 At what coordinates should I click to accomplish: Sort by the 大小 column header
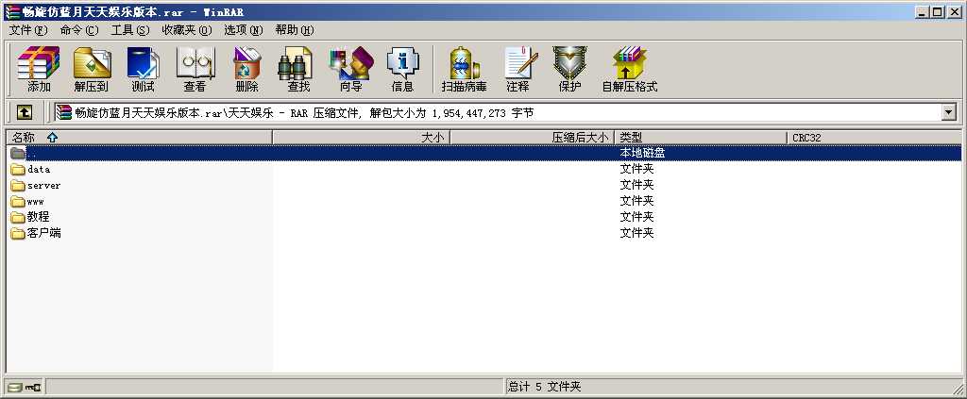coord(362,138)
